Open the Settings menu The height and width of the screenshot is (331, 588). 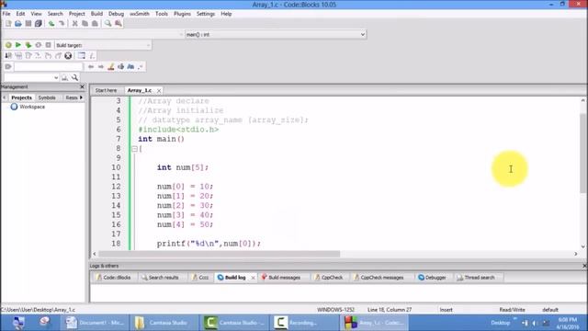[x=206, y=14]
